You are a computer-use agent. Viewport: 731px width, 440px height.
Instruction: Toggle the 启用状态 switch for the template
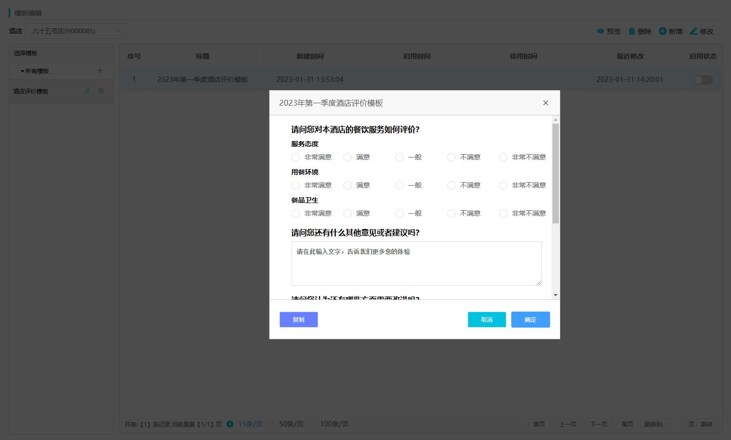click(703, 80)
